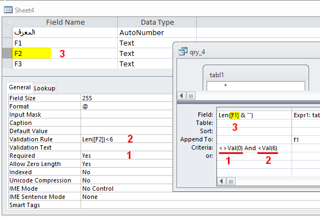Viewport: 320px width, 217px height.
Task: Click the Field Name column header
Action: tap(65, 22)
